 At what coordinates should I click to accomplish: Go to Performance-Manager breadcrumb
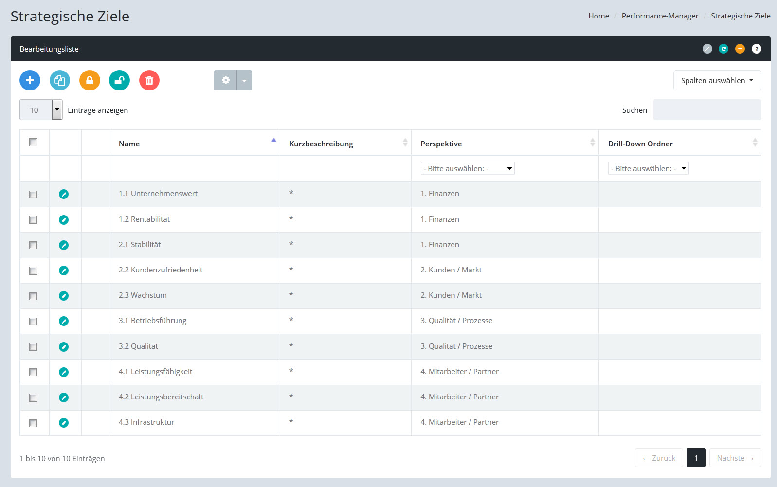659,16
